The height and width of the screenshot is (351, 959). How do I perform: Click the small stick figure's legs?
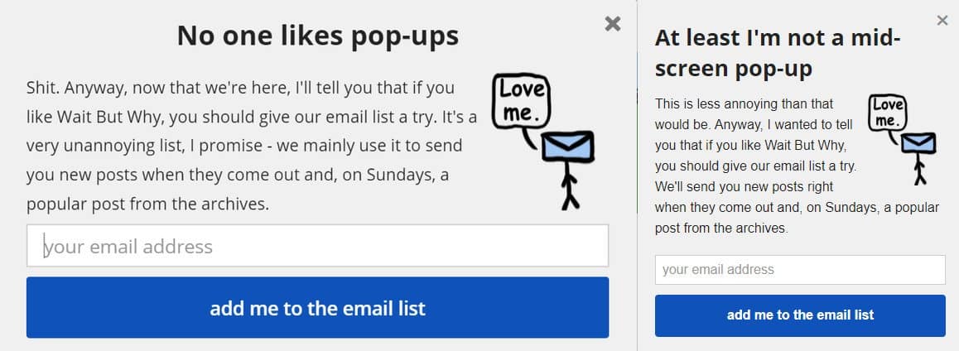pos(919,174)
